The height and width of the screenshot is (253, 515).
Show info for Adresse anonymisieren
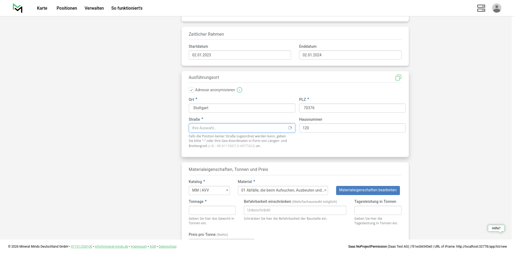click(x=240, y=90)
